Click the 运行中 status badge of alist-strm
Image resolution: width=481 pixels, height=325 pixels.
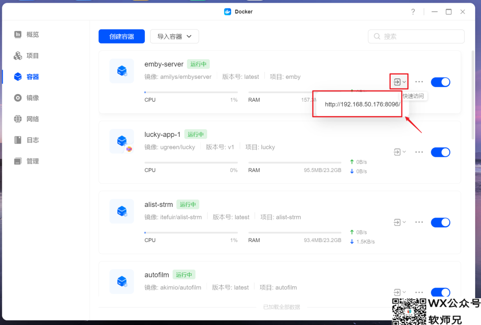pyautogui.click(x=188, y=205)
